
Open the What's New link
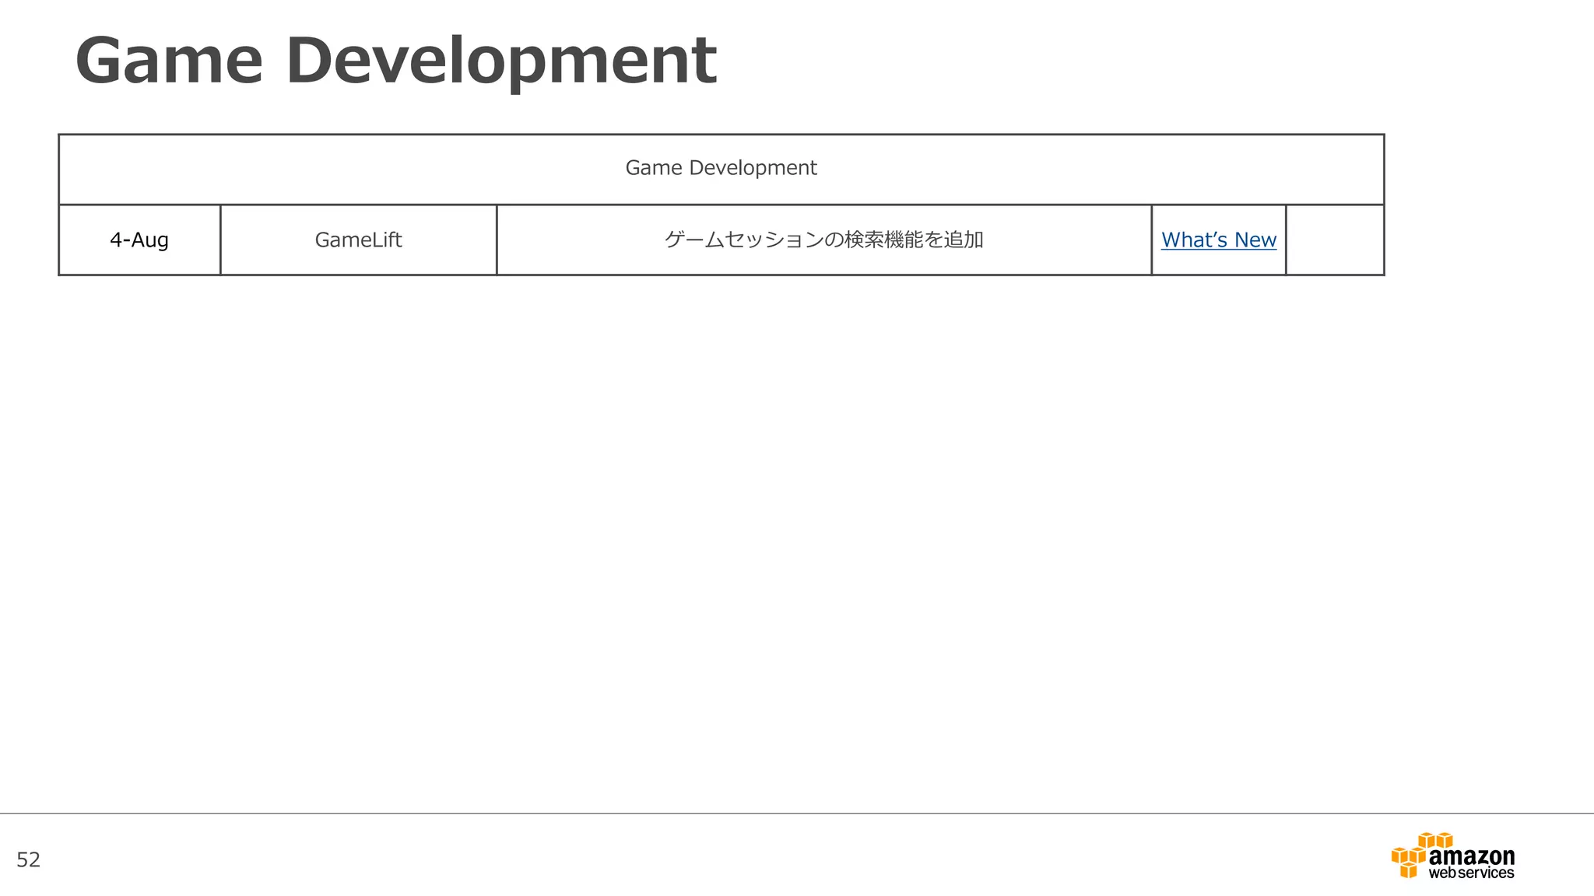pyautogui.click(x=1219, y=240)
